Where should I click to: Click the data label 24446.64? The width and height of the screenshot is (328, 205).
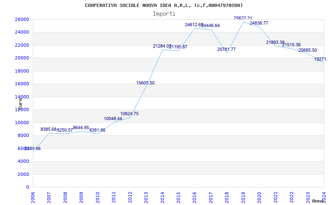(x=210, y=25)
